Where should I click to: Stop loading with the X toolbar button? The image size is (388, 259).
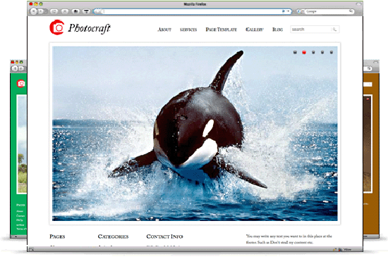pos(65,11)
